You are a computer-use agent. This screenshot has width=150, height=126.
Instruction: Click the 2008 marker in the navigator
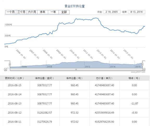click(x=49, y=67)
